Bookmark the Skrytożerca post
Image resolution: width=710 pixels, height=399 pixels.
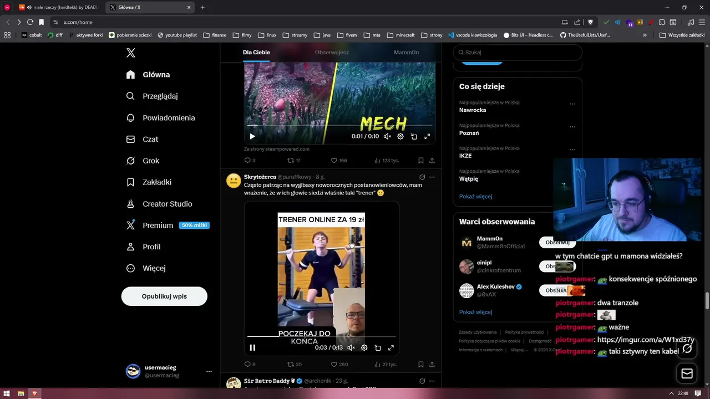click(x=420, y=364)
